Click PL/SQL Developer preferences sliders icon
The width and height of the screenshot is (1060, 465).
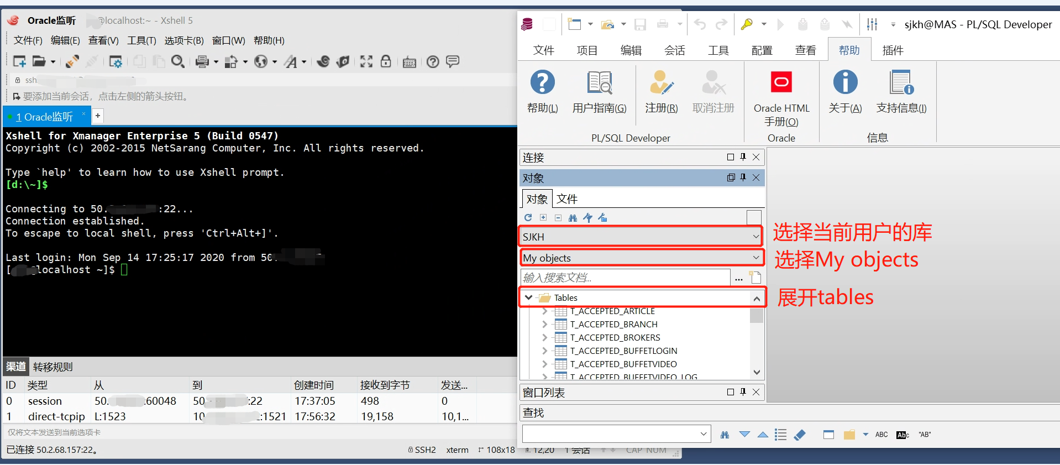pos(872,24)
